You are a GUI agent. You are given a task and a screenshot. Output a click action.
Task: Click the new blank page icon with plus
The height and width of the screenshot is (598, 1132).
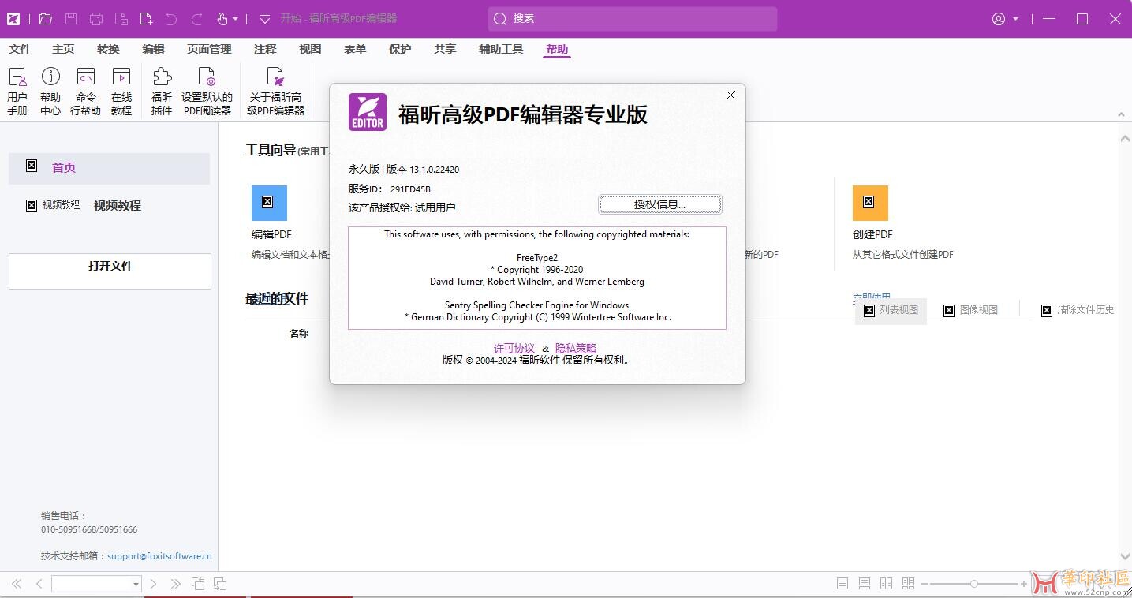(146, 19)
